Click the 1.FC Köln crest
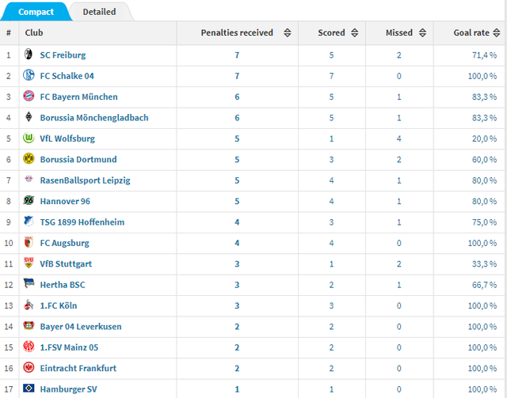The image size is (507, 398). tap(29, 305)
